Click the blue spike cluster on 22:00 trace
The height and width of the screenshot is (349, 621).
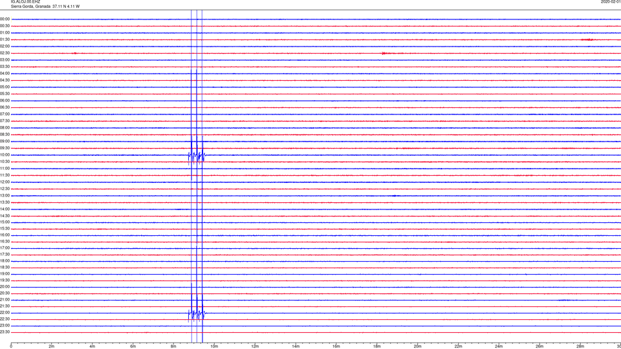197,313
